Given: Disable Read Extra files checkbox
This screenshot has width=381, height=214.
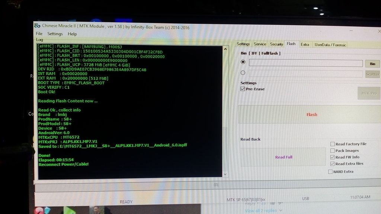Looking at the screenshot, I should tap(332, 163).
